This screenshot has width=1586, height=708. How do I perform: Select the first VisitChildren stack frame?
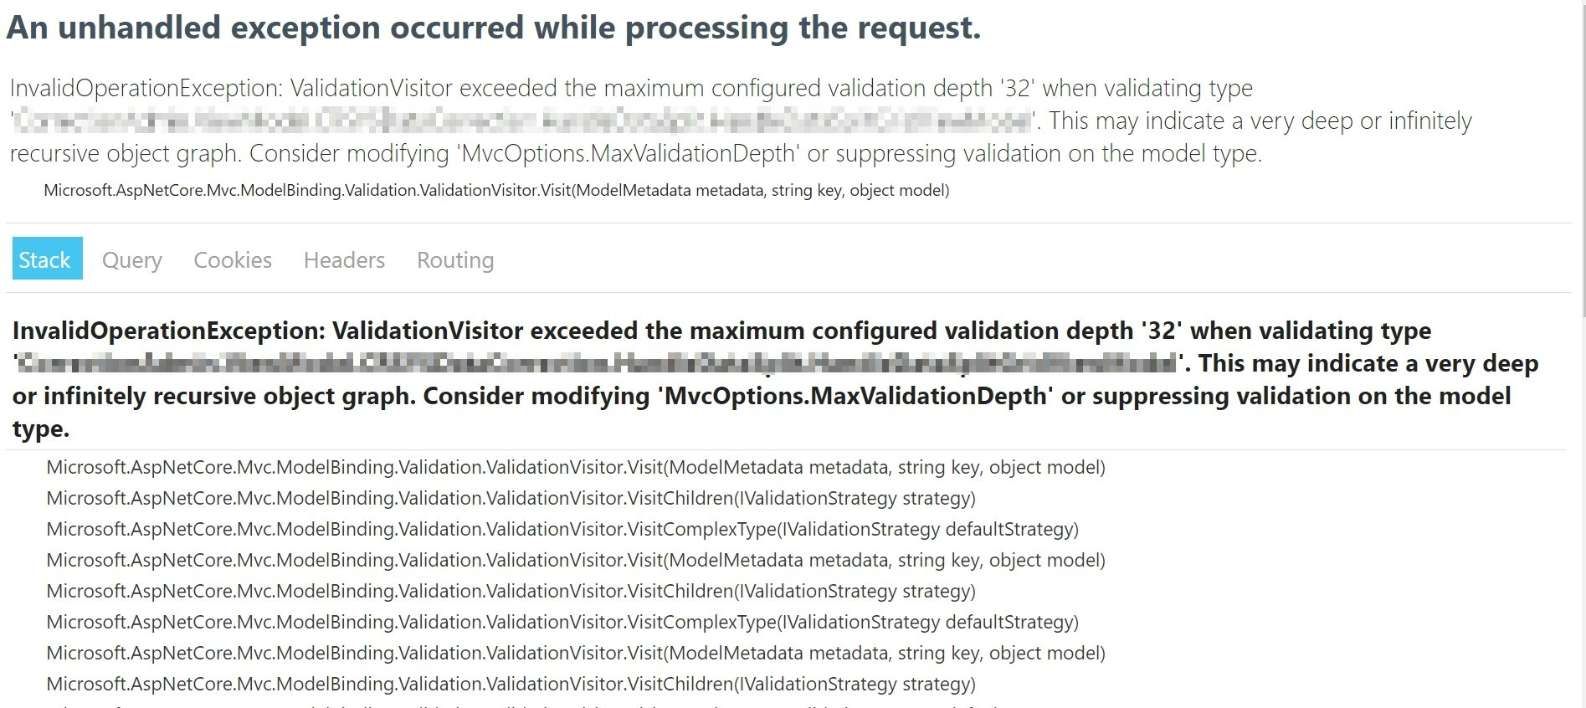[x=511, y=498]
